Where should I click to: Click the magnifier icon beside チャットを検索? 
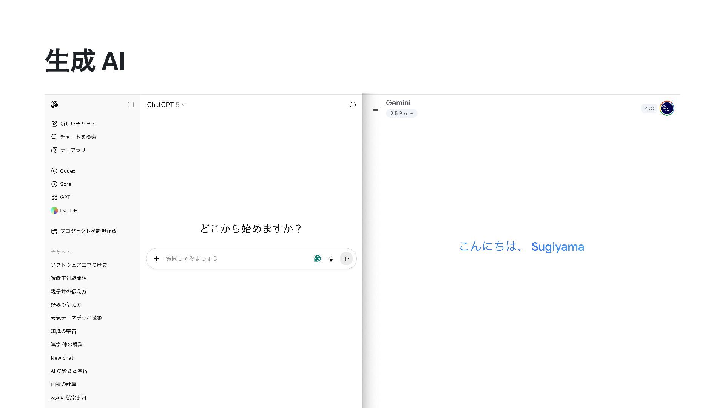click(54, 137)
